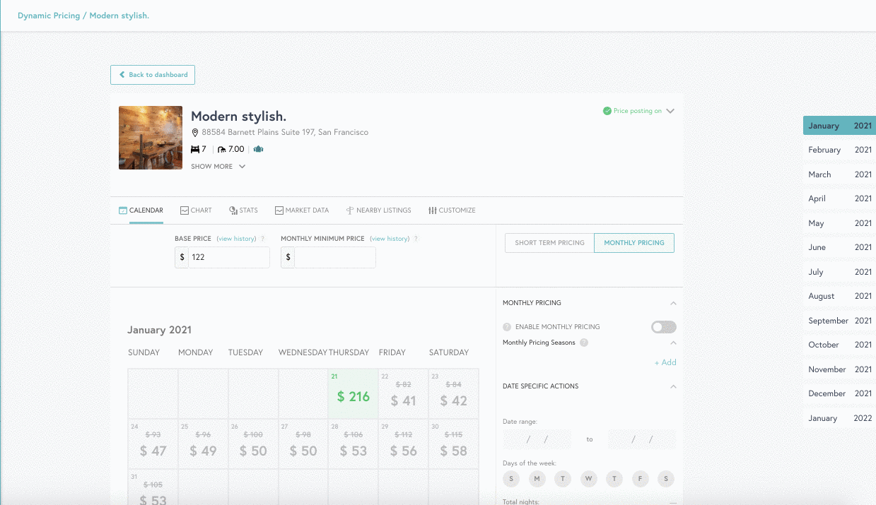
Task: Switch to the Chart tab
Action: pos(196,210)
